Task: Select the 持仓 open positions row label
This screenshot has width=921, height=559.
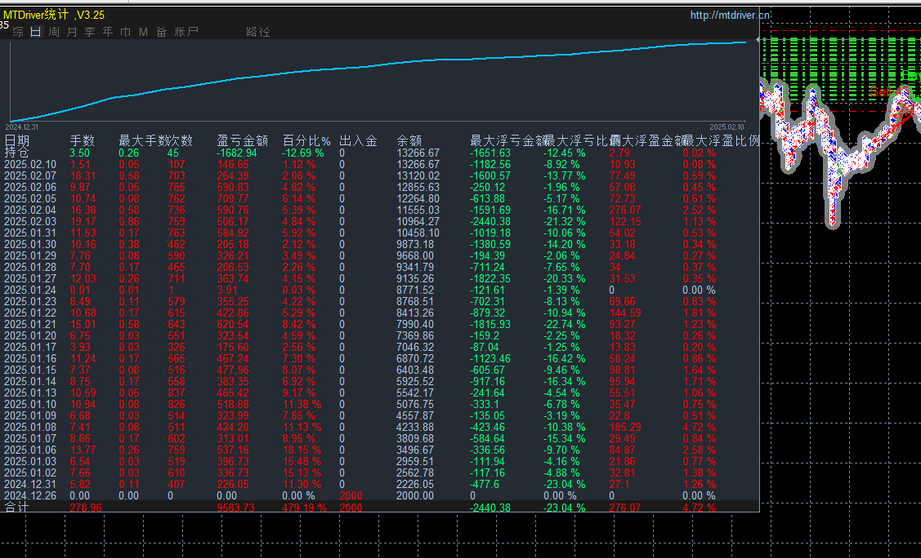Action: pos(17,153)
